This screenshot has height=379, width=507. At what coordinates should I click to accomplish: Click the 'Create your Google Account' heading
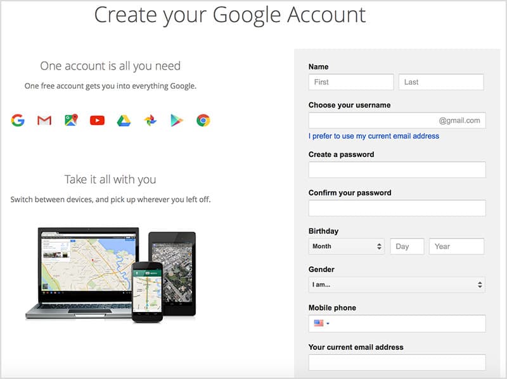(230, 15)
